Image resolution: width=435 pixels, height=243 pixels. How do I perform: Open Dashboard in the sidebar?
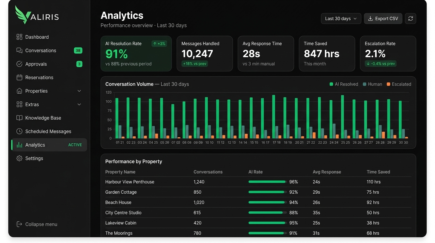coord(49,37)
